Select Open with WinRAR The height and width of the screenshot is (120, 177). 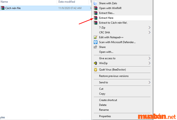[x=122, y=8]
